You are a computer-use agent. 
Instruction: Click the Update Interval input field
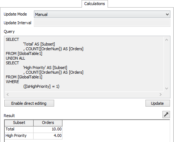tap(102, 23)
